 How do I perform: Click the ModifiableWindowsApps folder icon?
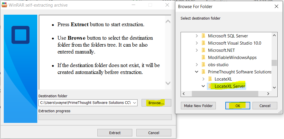pos(203,57)
